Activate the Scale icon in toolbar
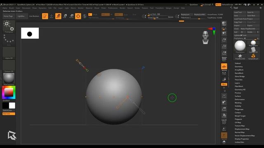This screenshot has height=148, width=264. point(65,16)
